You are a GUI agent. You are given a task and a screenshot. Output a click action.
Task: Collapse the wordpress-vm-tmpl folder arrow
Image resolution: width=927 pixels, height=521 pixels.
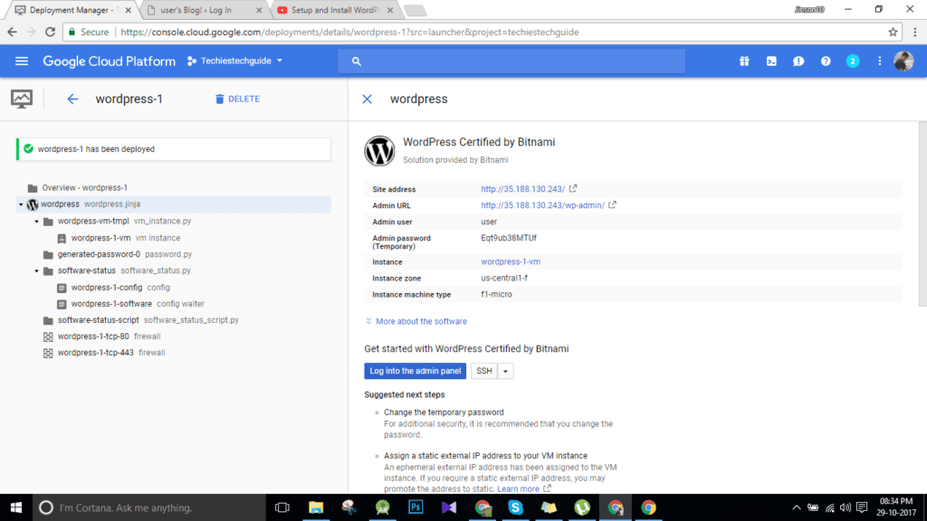pyautogui.click(x=36, y=222)
